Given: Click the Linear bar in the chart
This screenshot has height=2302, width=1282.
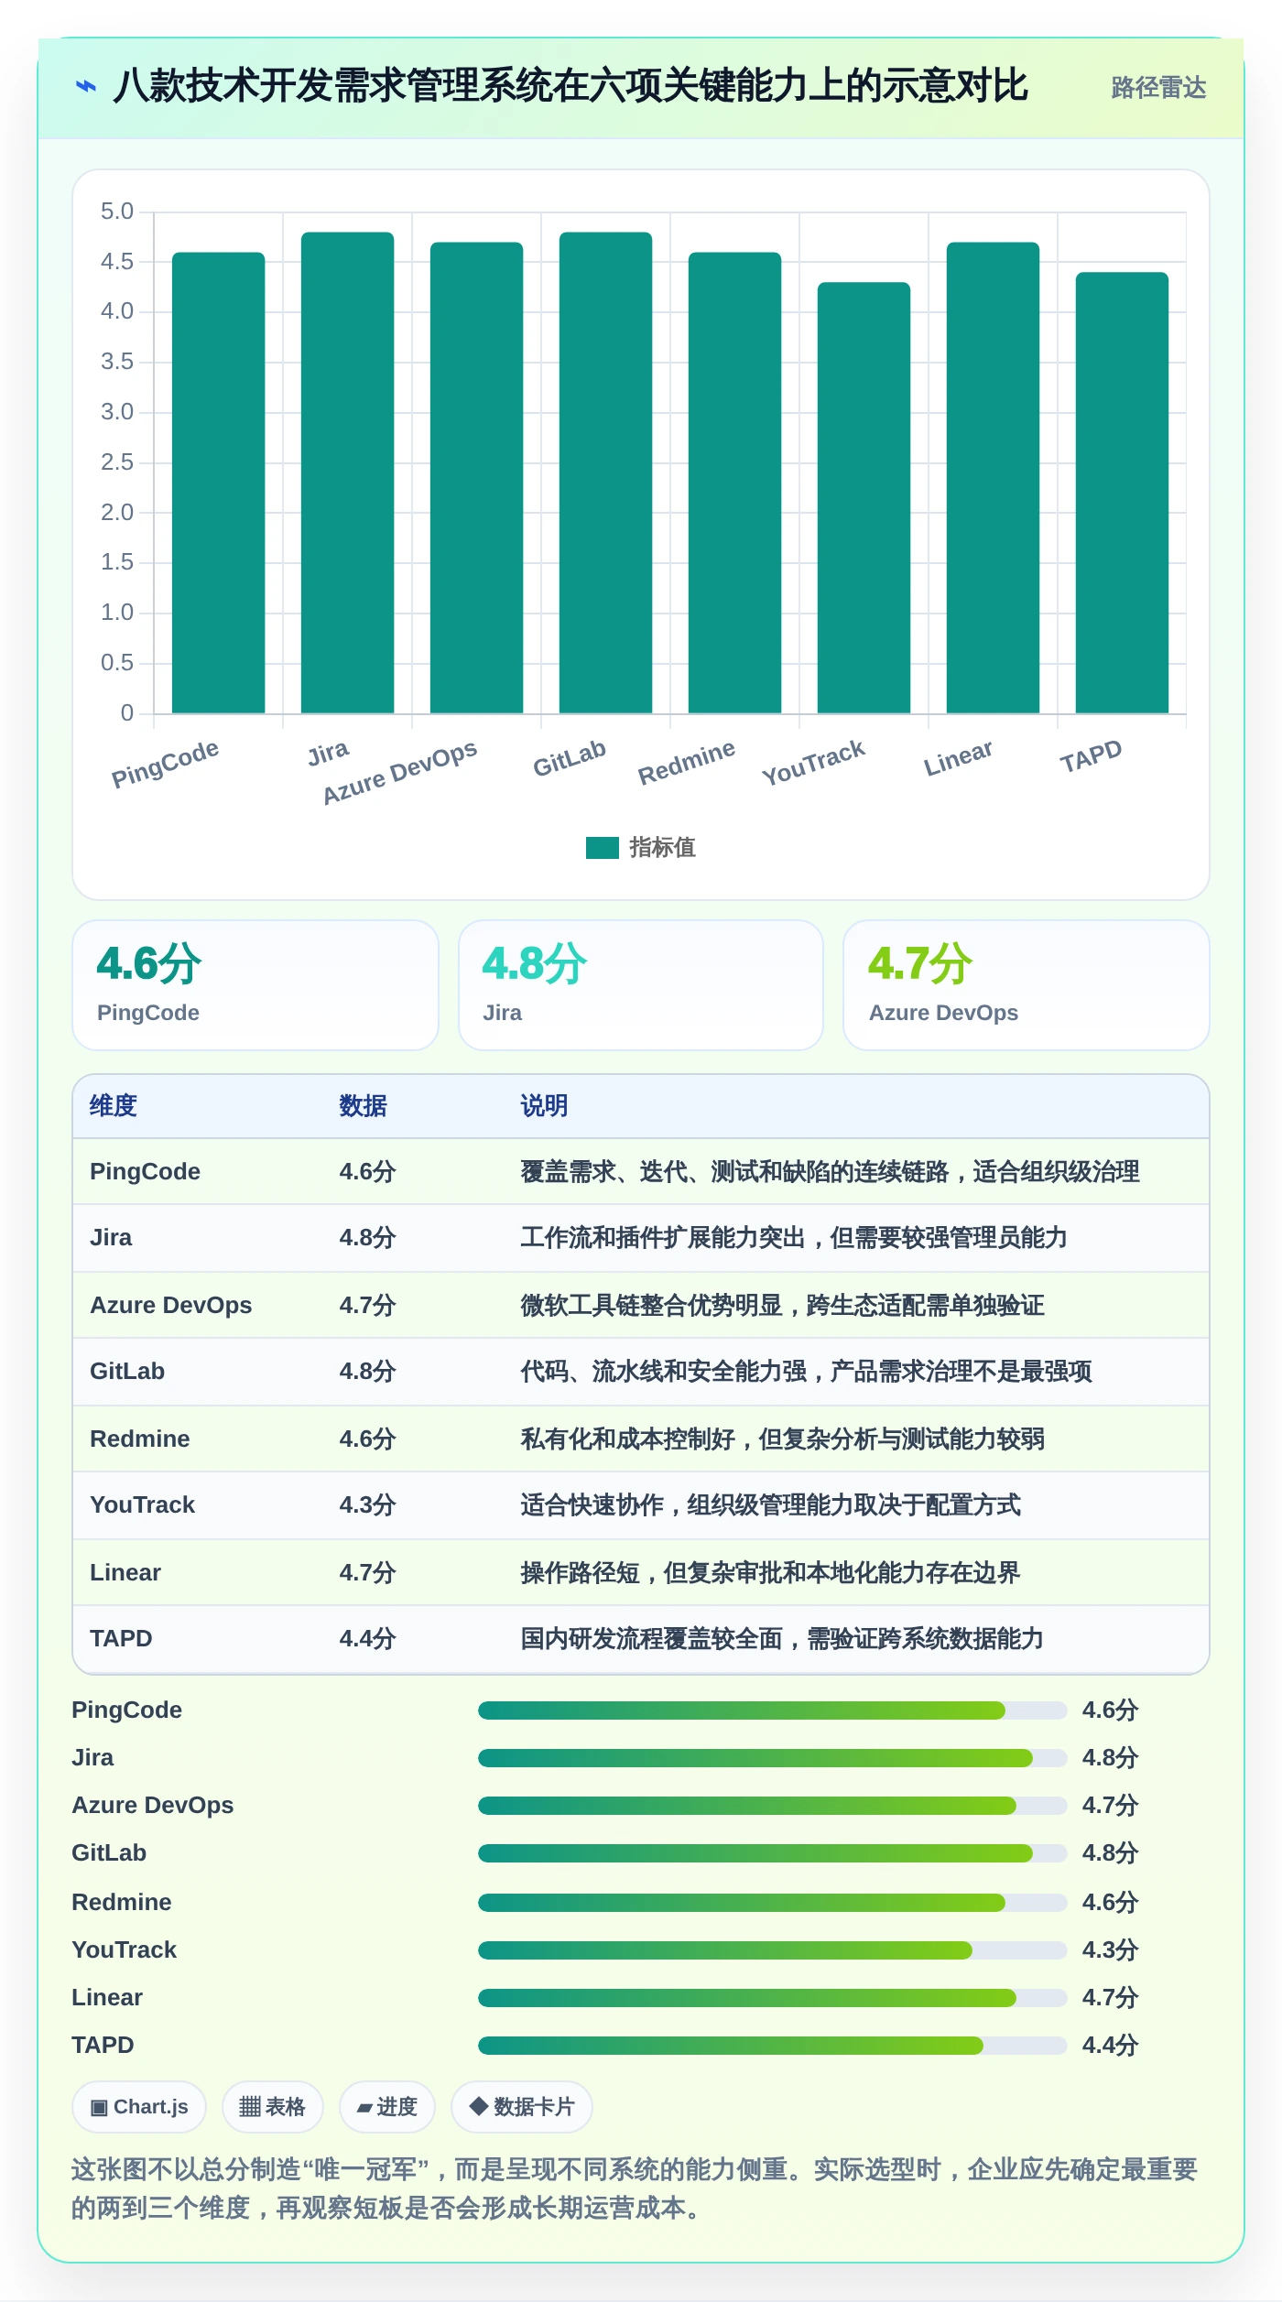Looking at the screenshot, I should pos(994,478).
